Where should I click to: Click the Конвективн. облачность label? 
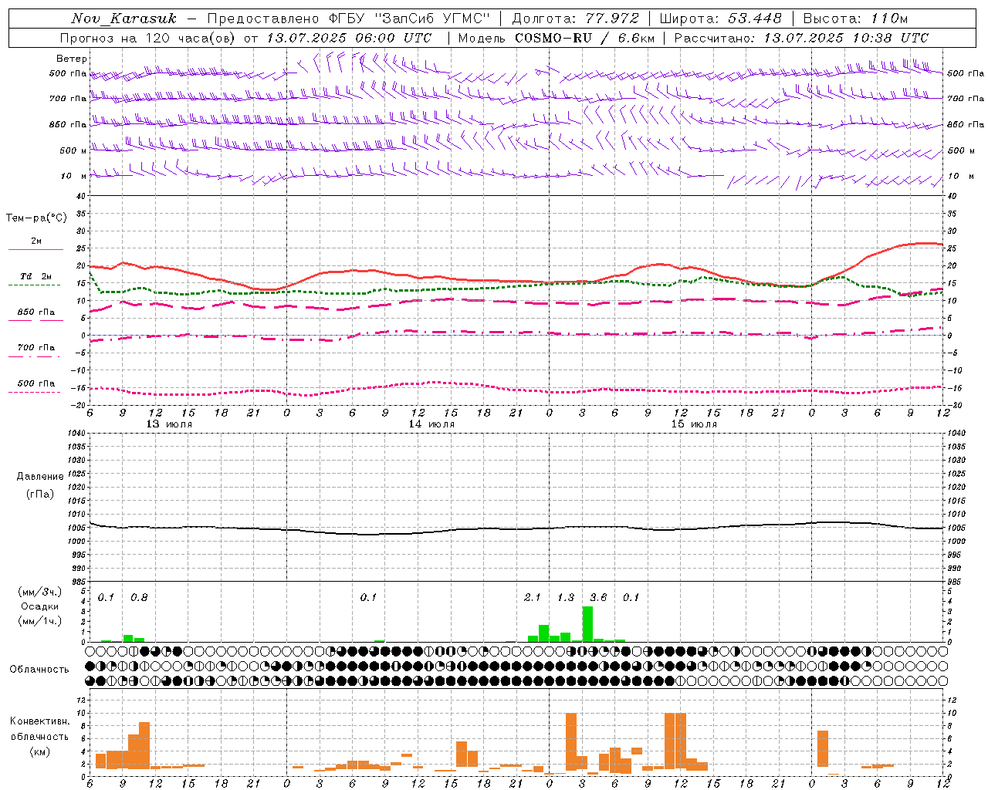click(40, 729)
